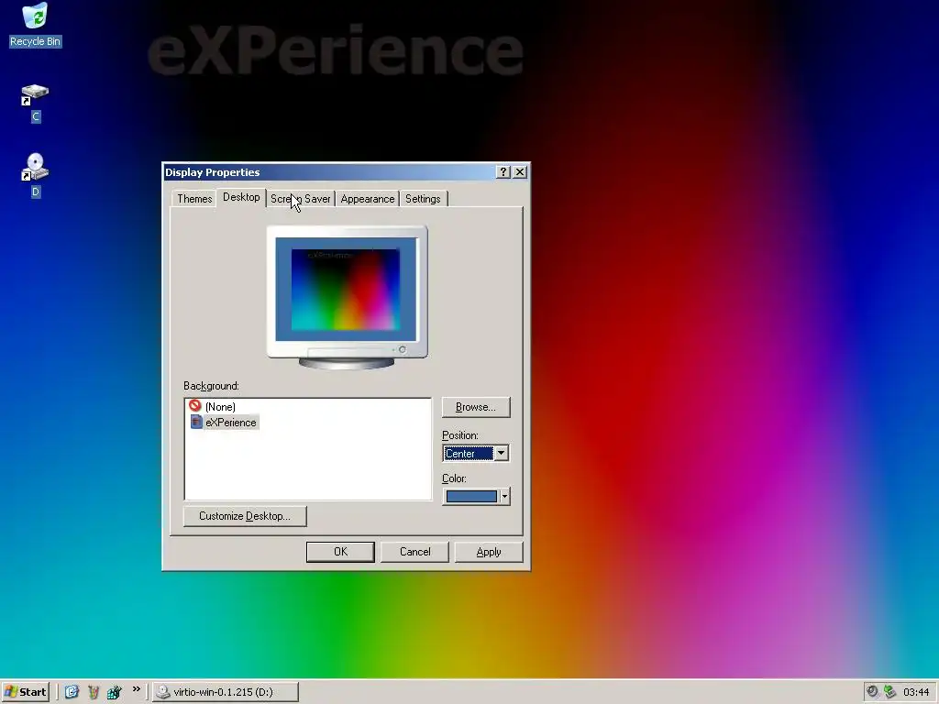Switch to virtio-win-0.1.215 (D:) taskbar window

[226, 691]
